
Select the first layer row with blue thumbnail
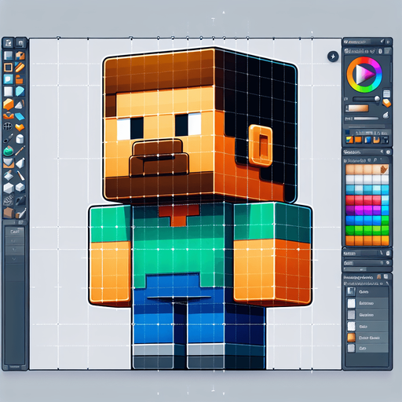point(367,291)
